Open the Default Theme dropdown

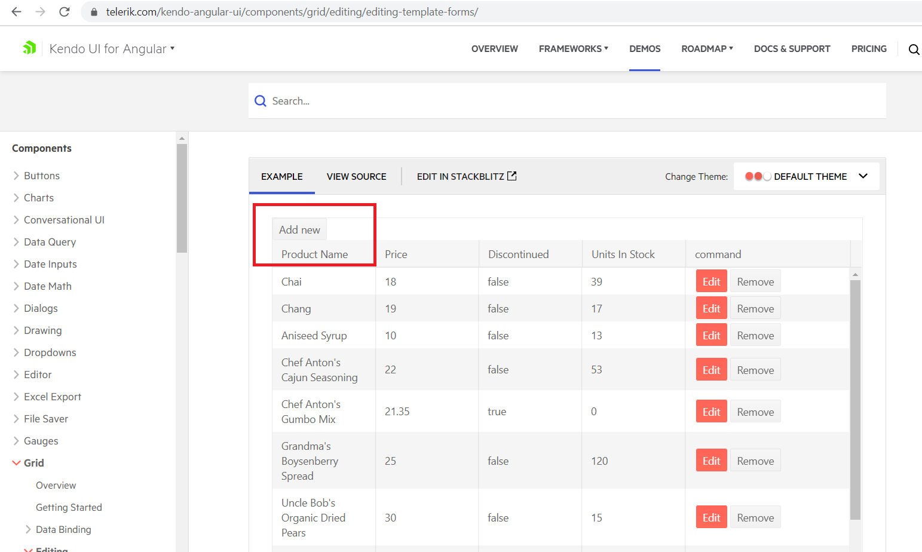coord(863,176)
